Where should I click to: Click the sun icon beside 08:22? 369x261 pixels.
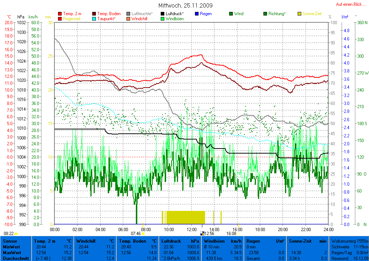[x=16, y=234]
